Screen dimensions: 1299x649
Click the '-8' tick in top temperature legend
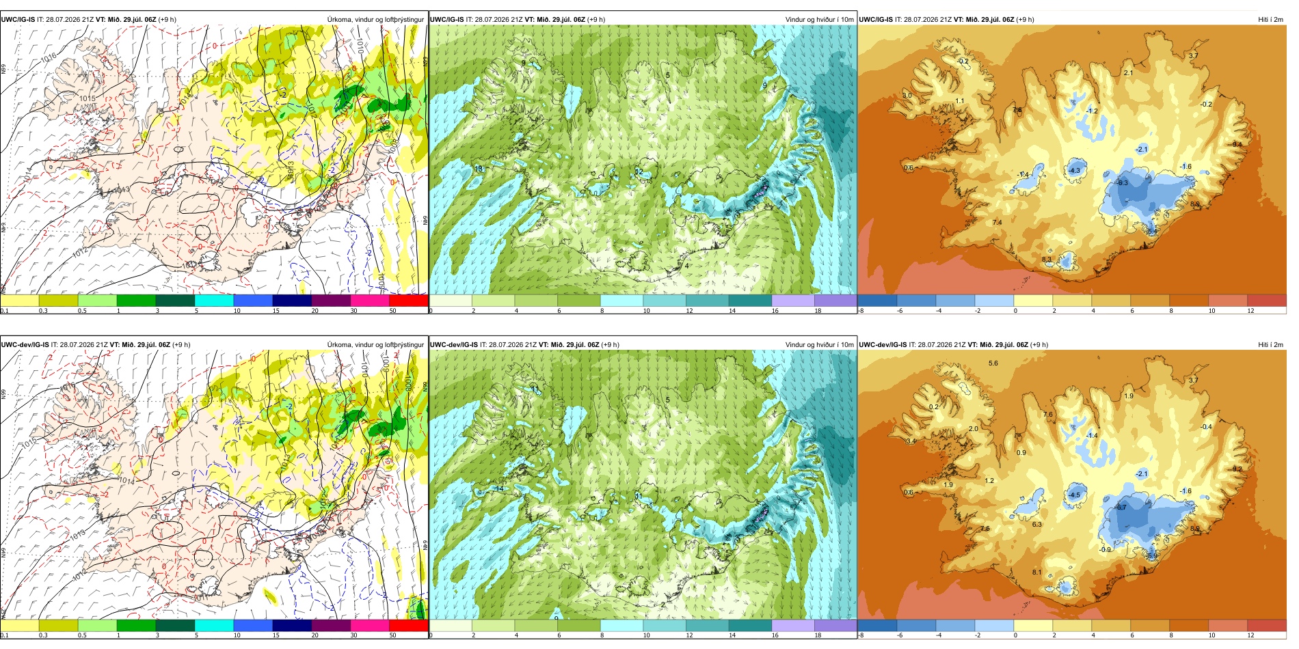(861, 311)
